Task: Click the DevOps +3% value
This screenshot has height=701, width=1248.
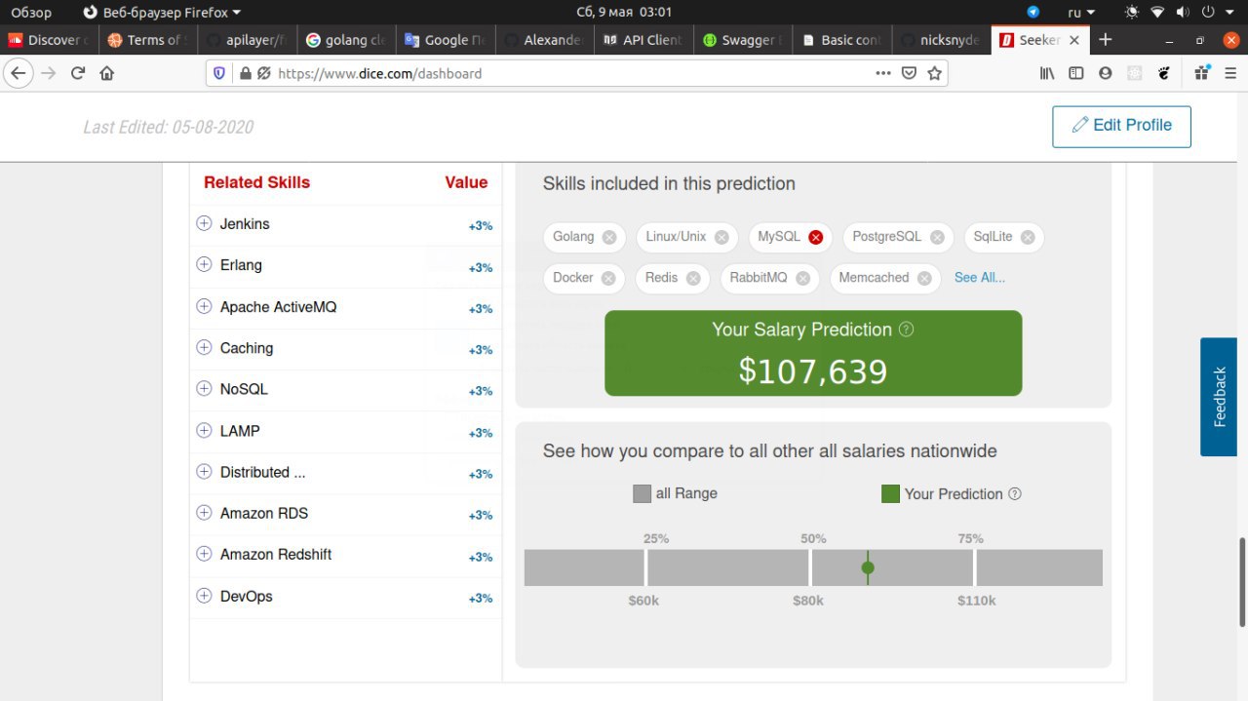Action: (x=480, y=598)
